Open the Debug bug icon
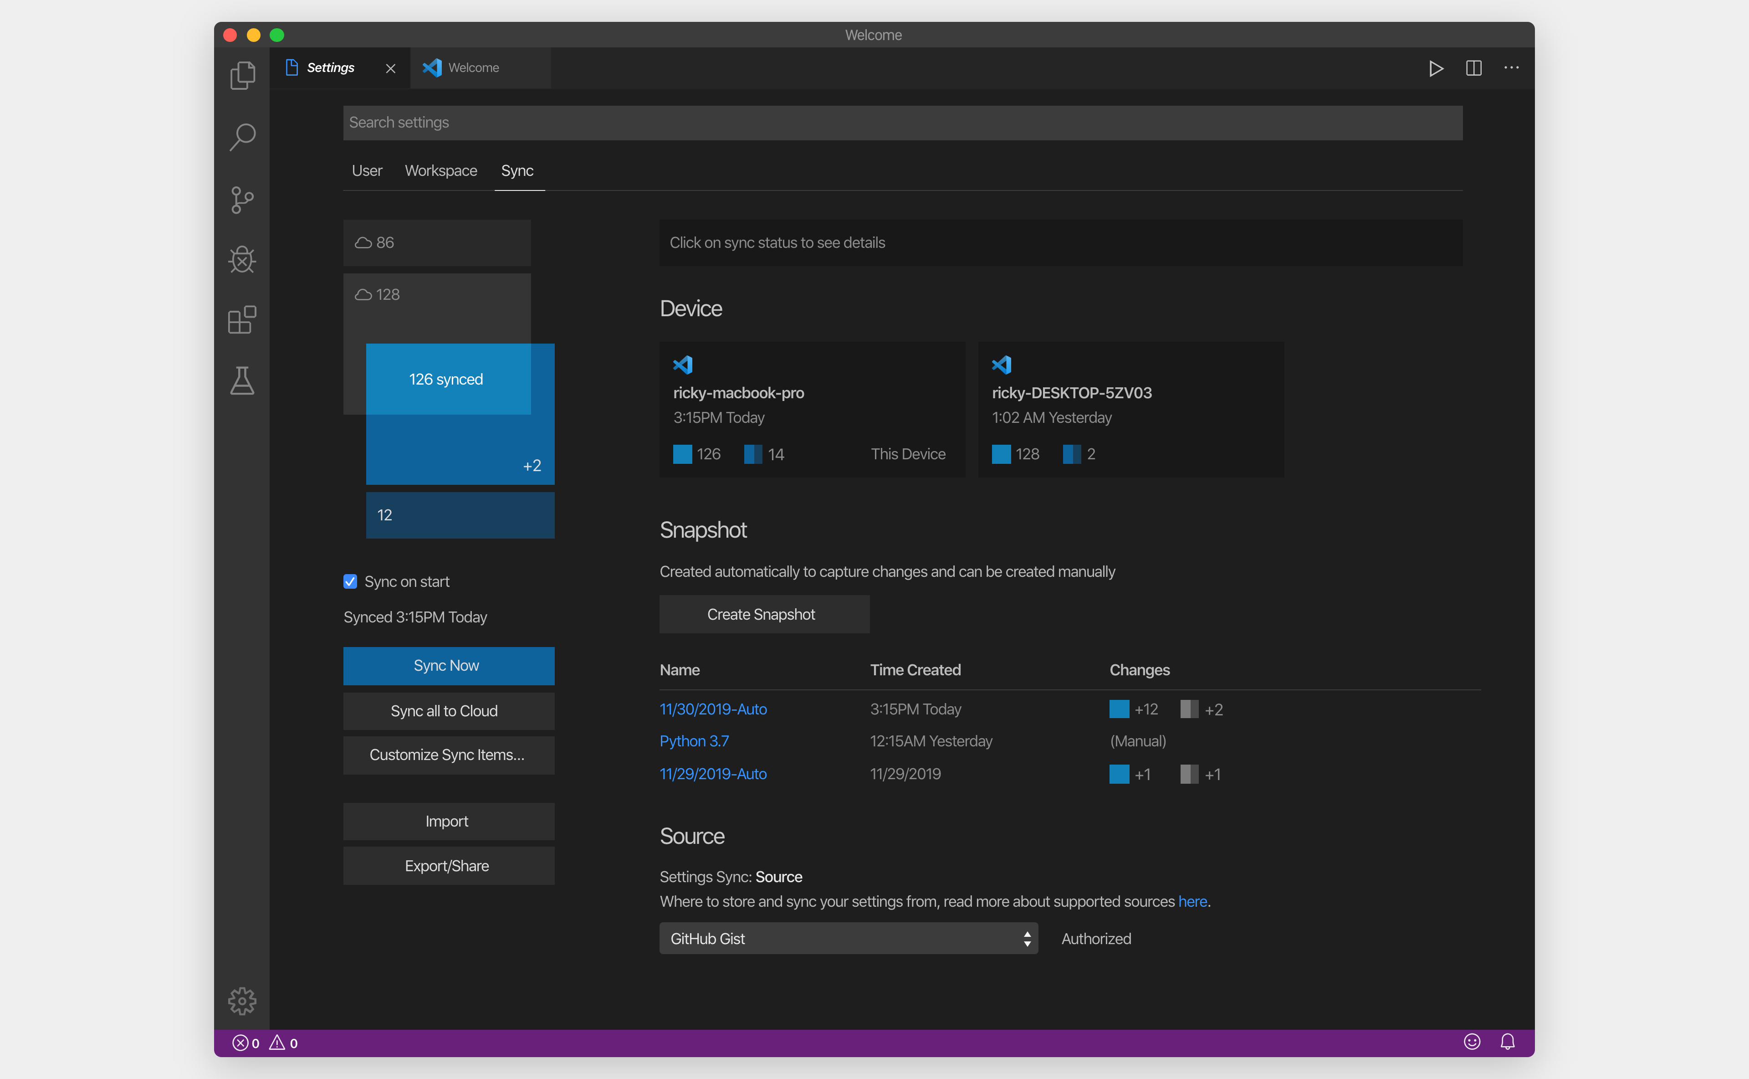The image size is (1749, 1079). [x=242, y=259]
